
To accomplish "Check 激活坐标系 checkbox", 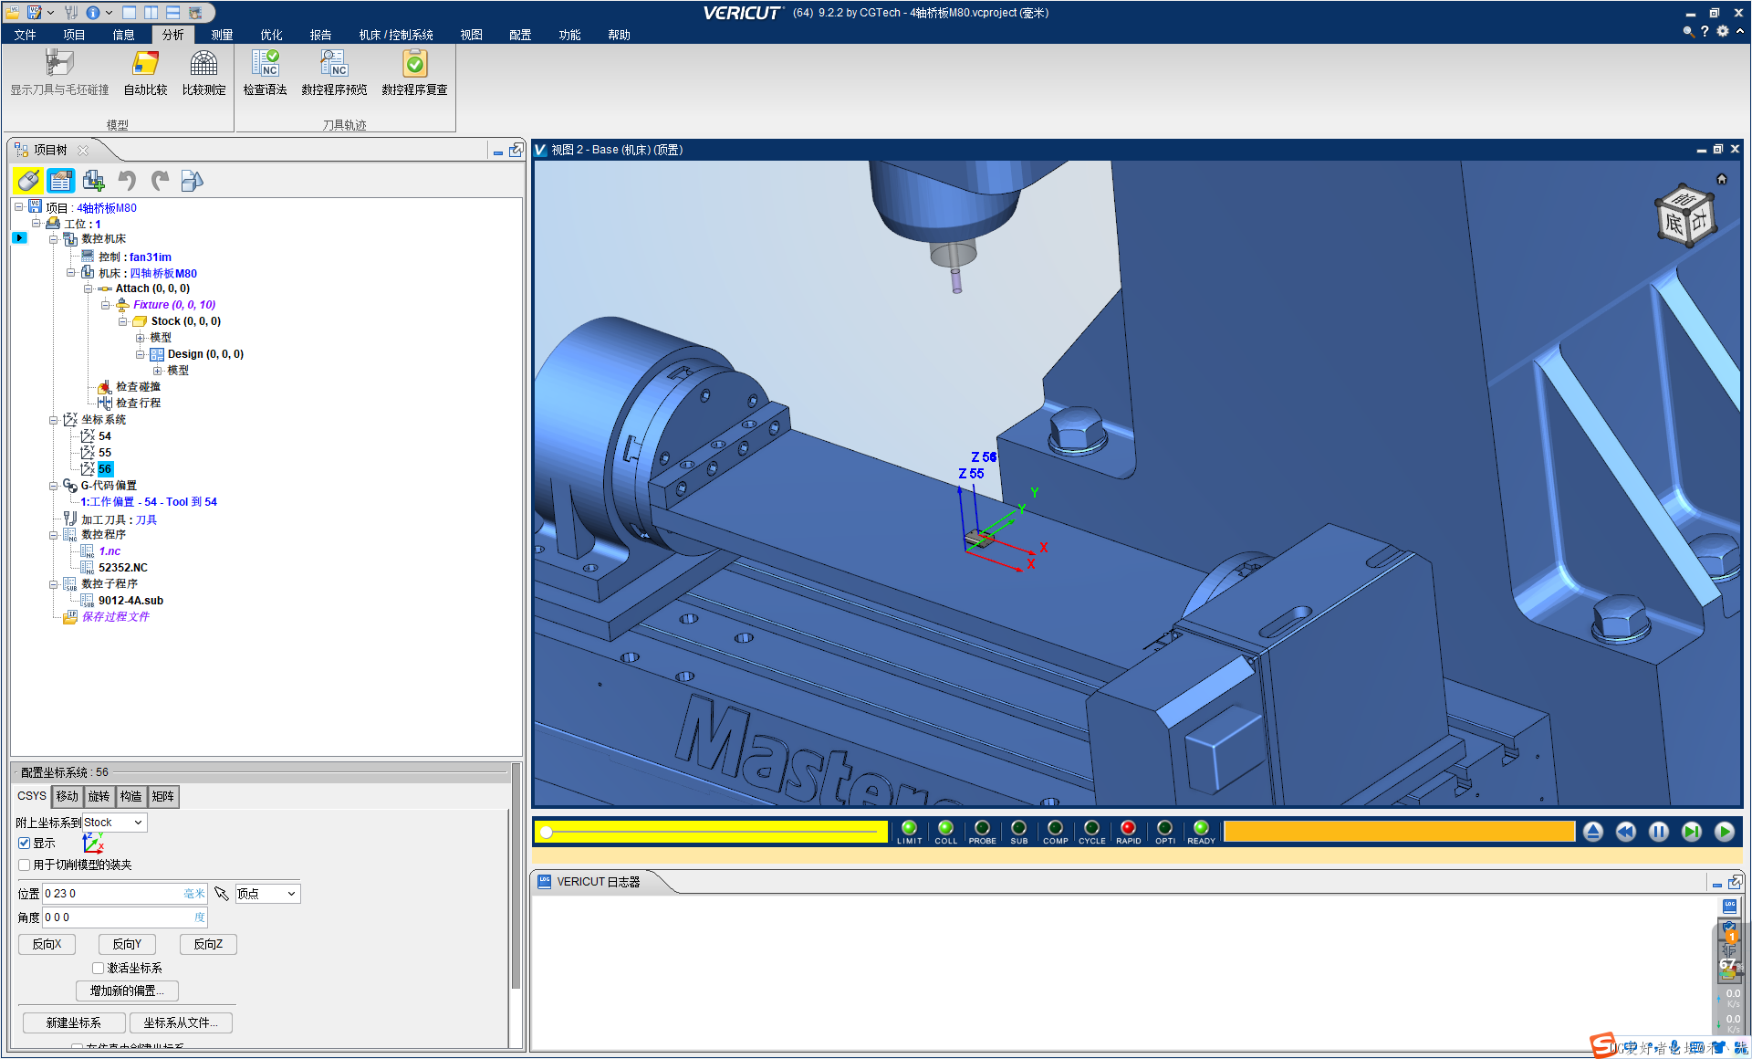I will pyautogui.click(x=98, y=968).
